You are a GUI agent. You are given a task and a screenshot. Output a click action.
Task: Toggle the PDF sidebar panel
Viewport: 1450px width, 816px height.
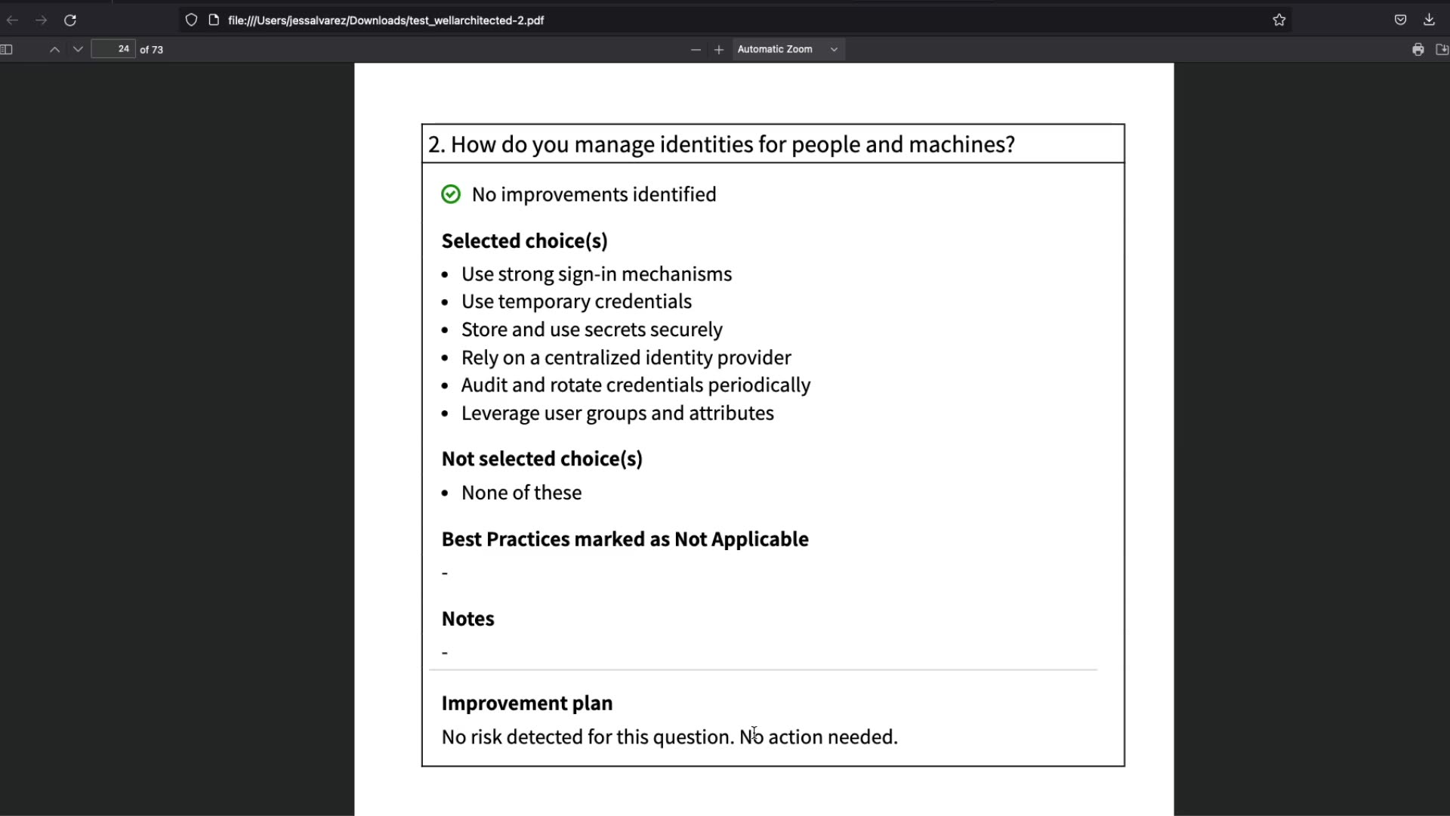click(7, 50)
